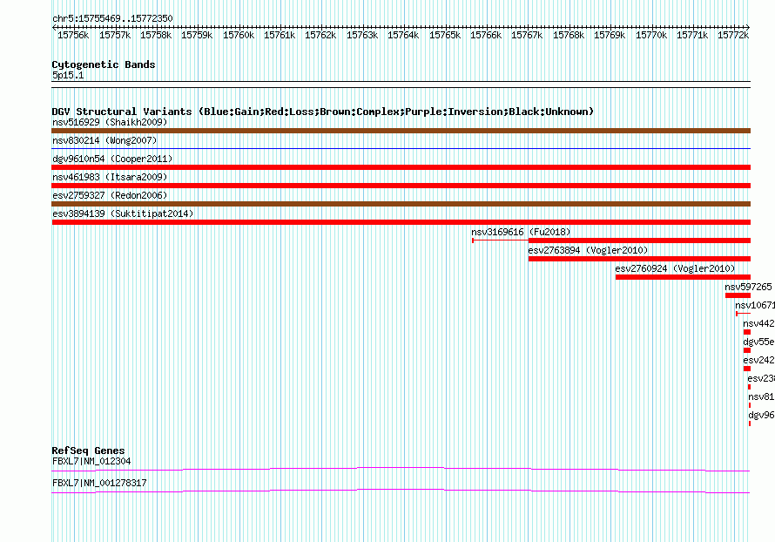This screenshot has width=775, height=542.
Task: Open the dgv9610n54 (Cooper2011) label
Action: click(112, 159)
